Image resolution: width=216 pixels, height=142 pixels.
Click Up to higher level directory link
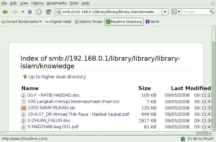(57, 77)
